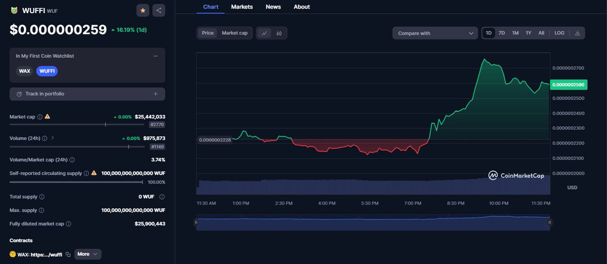The image size is (607, 264).
Task: Click fully diluted value $25,900,443
Action: click(150, 224)
